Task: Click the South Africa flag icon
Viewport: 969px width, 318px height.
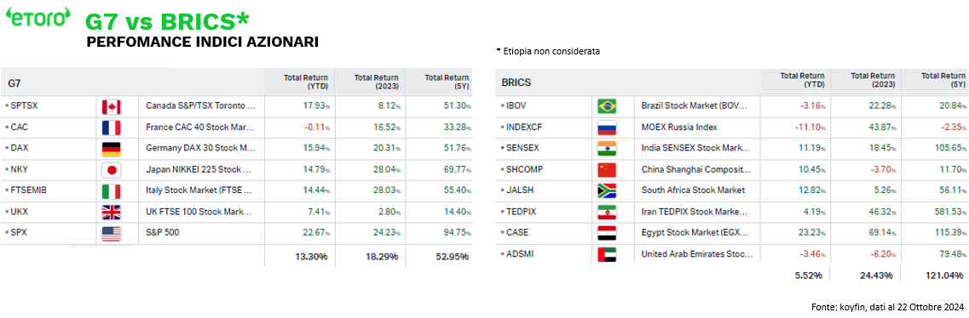Action: pyautogui.click(x=608, y=190)
